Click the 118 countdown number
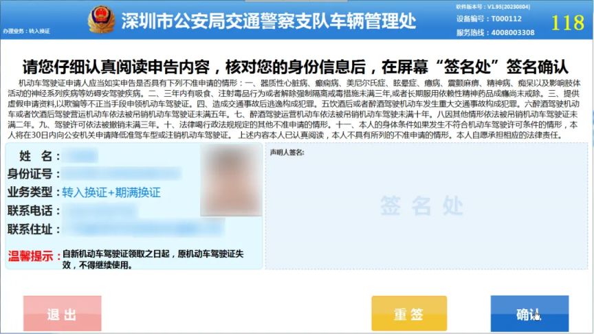 [567, 23]
